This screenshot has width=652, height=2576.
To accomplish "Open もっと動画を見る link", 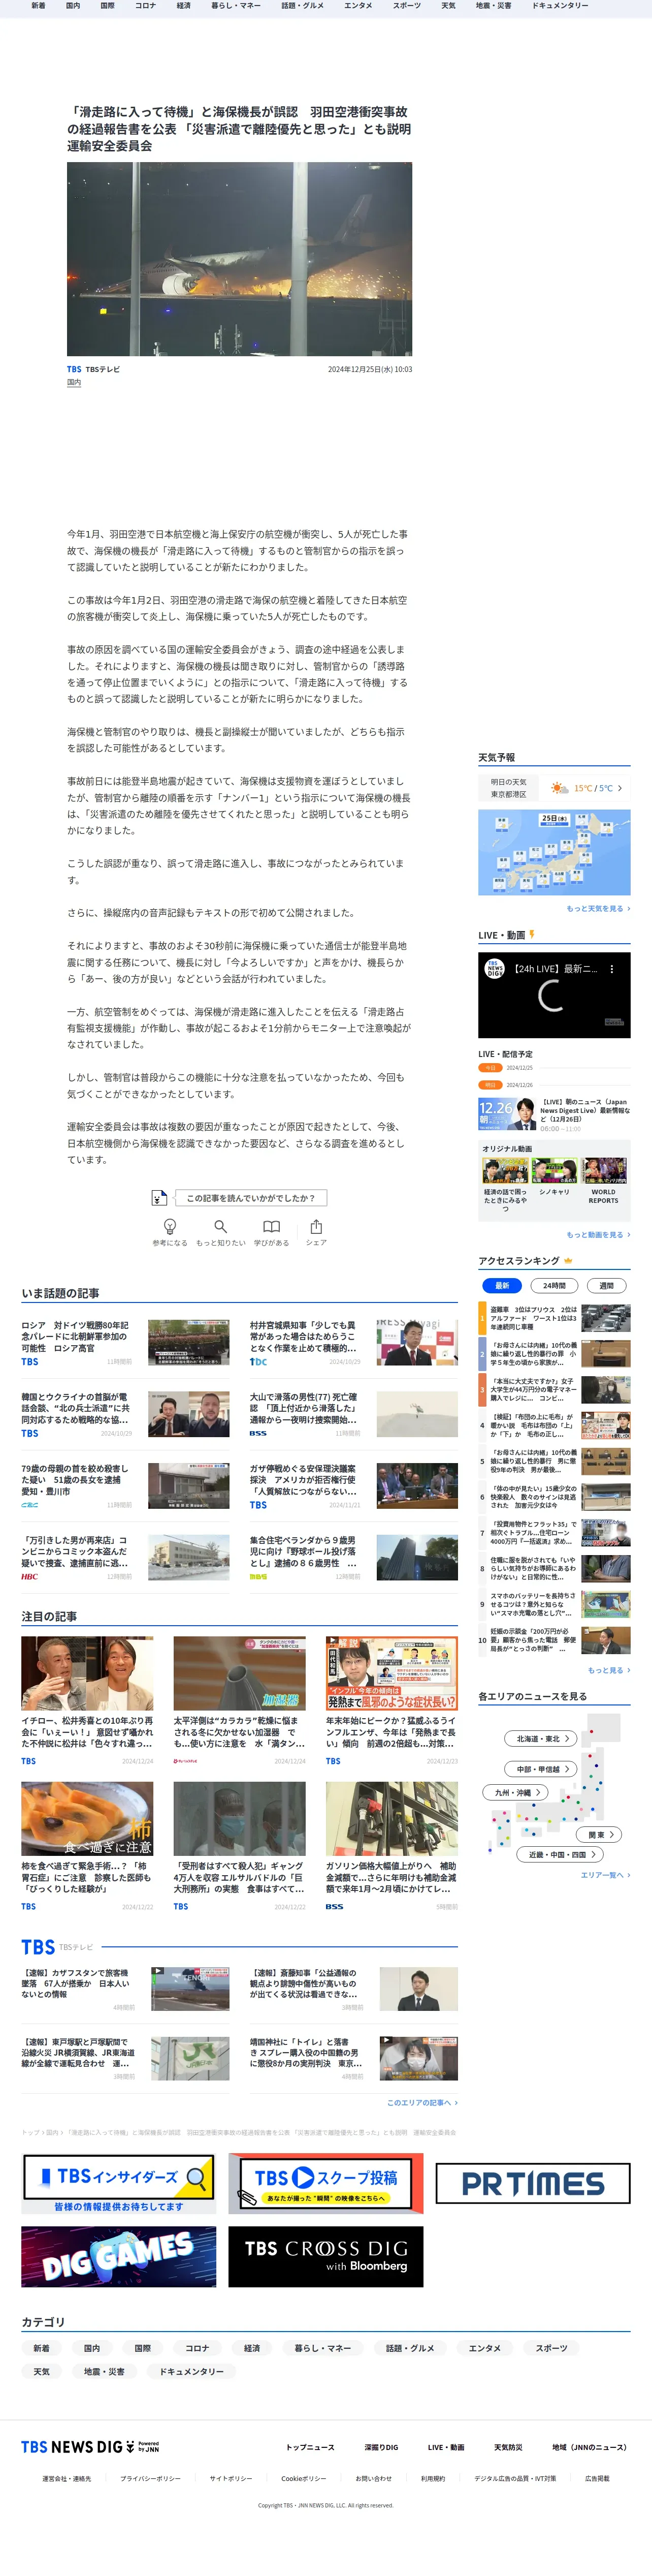I will pyautogui.click(x=598, y=1234).
